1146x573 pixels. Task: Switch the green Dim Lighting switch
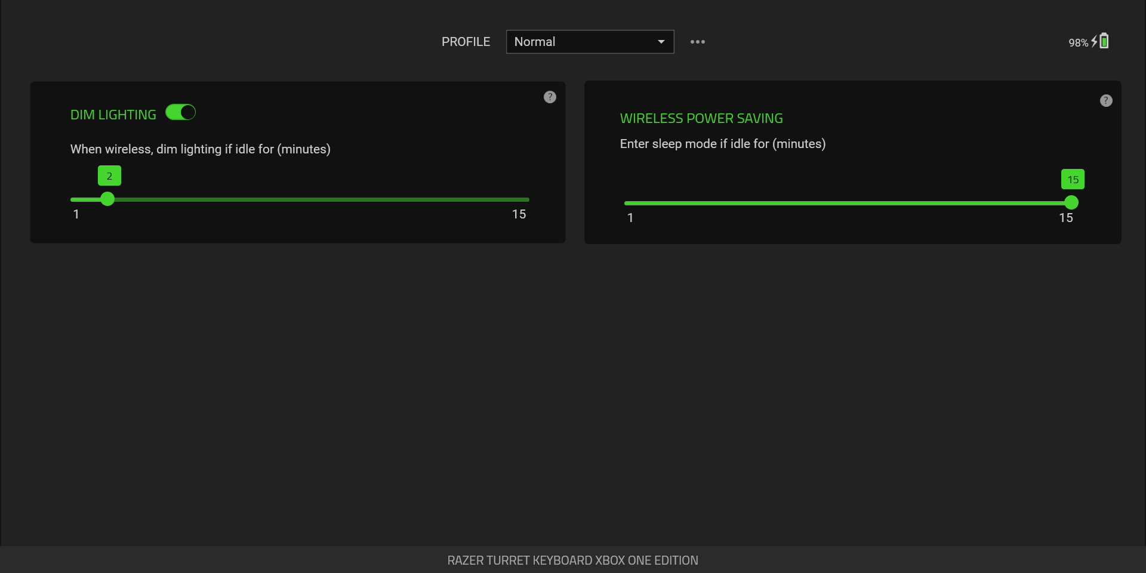(x=180, y=112)
